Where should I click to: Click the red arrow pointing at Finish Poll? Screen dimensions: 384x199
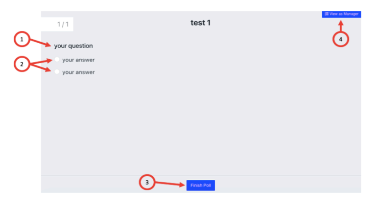click(170, 184)
